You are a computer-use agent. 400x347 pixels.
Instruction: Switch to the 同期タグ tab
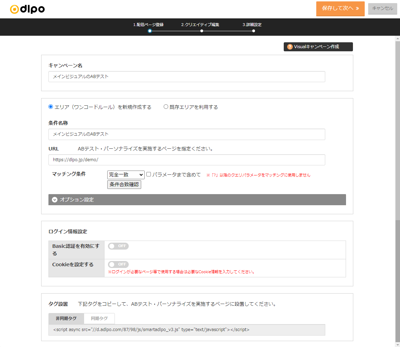(99, 318)
